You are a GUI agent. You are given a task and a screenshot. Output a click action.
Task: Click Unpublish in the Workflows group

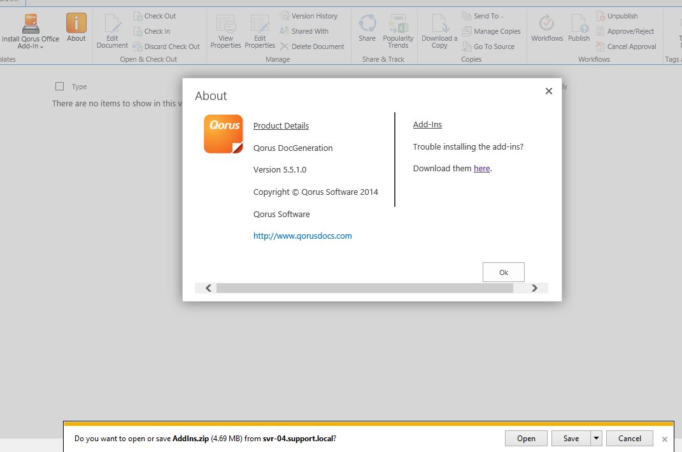coord(617,16)
